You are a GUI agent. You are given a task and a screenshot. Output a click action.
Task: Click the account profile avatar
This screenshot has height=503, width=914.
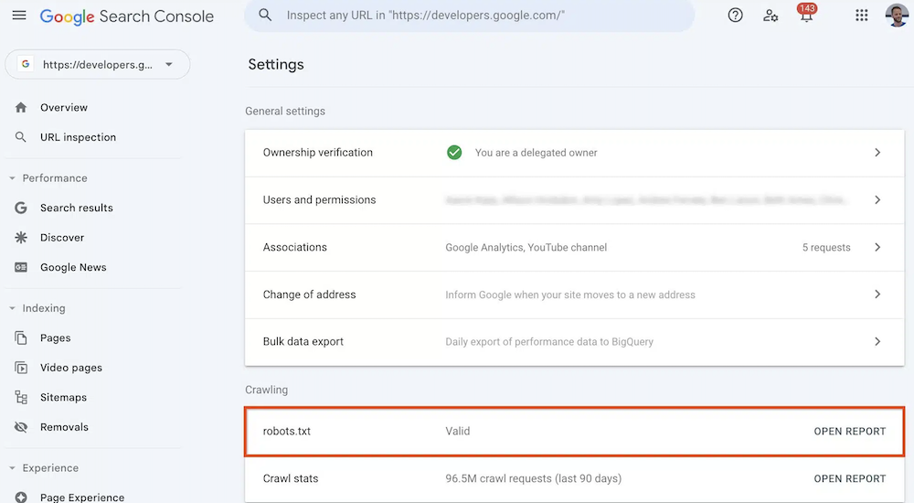click(x=897, y=16)
